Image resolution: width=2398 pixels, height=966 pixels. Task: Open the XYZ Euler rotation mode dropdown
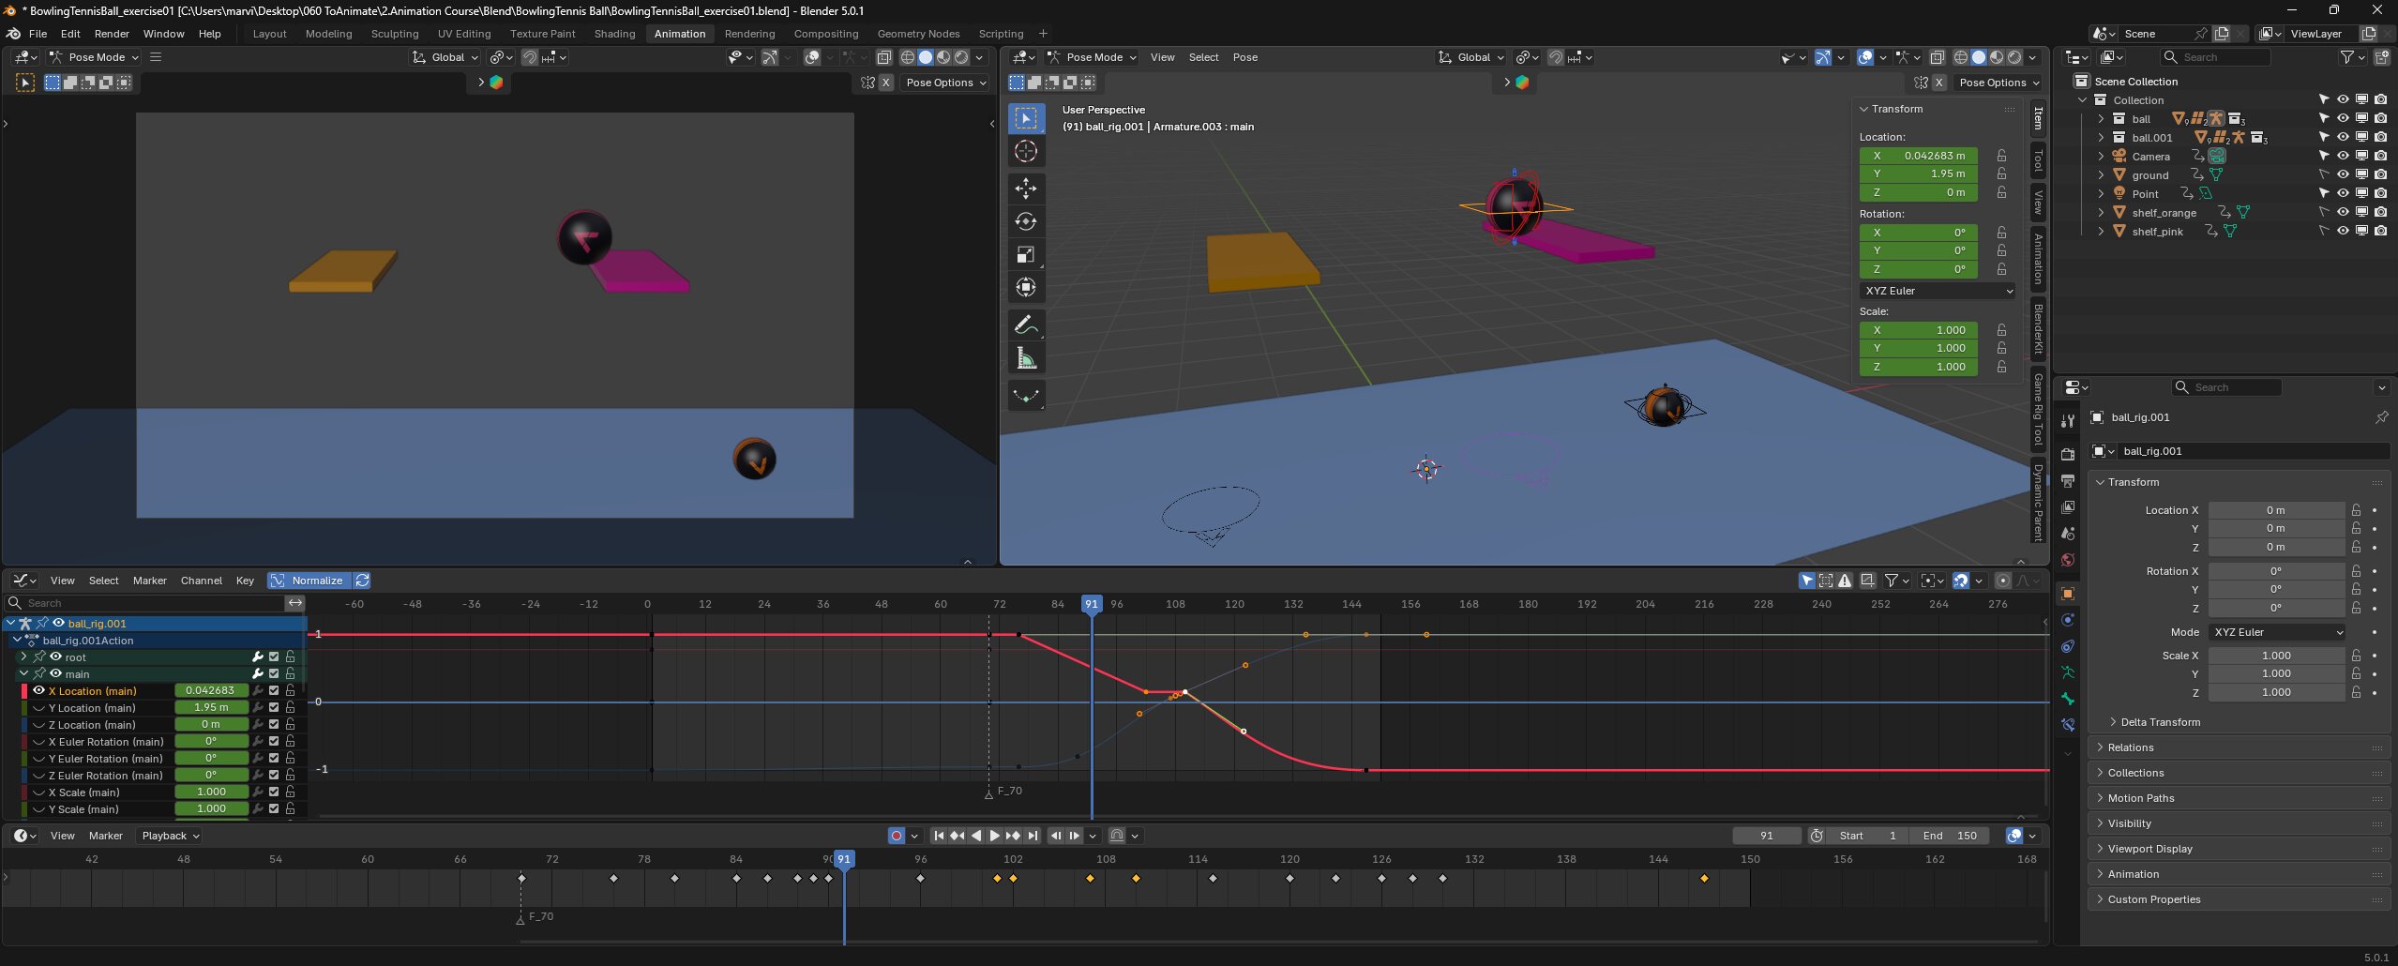coord(1938,291)
